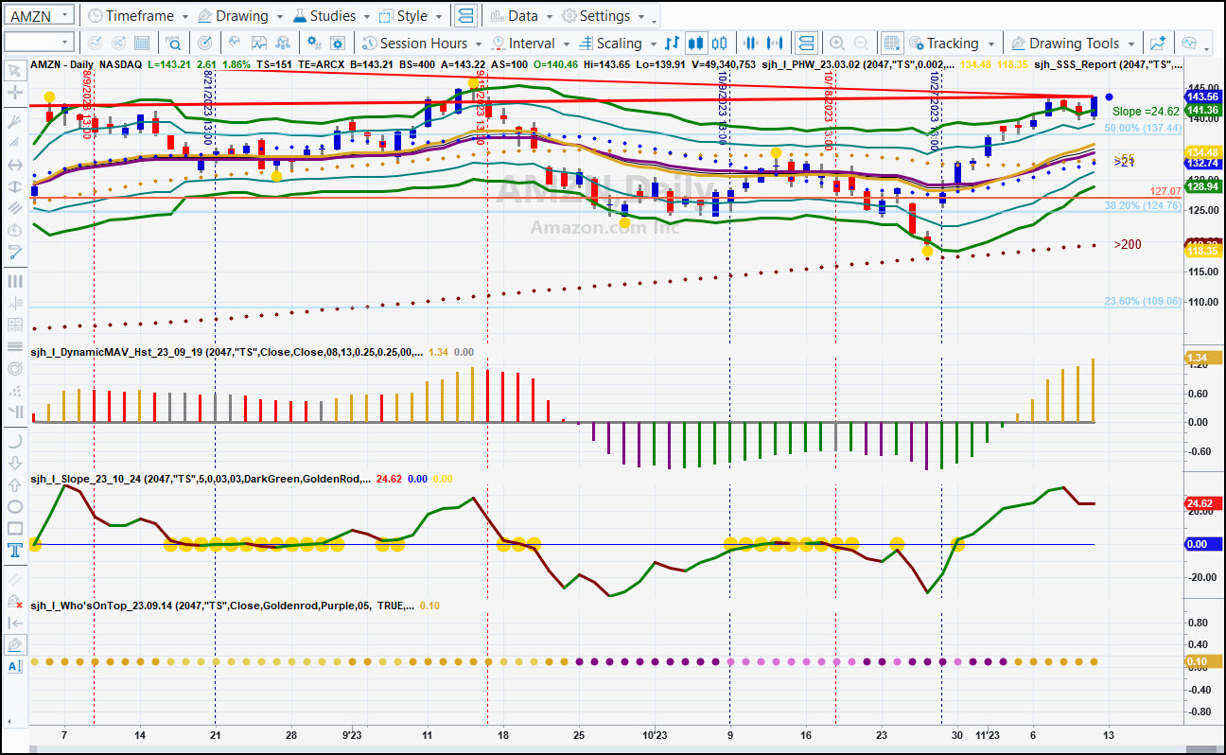The width and height of the screenshot is (1226, 755).
Task: Pick the spiral target drawing tool
Action: tap(15, 367)
